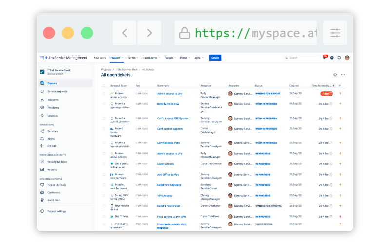Check the box for Can't access POS System
The image size is (390, 244).
[x=104, y=118]
